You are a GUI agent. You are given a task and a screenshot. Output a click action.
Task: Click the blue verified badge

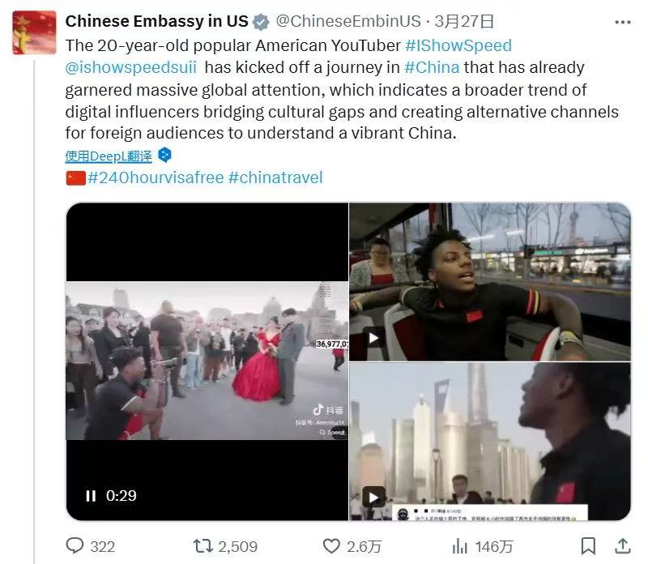(261, 22)
